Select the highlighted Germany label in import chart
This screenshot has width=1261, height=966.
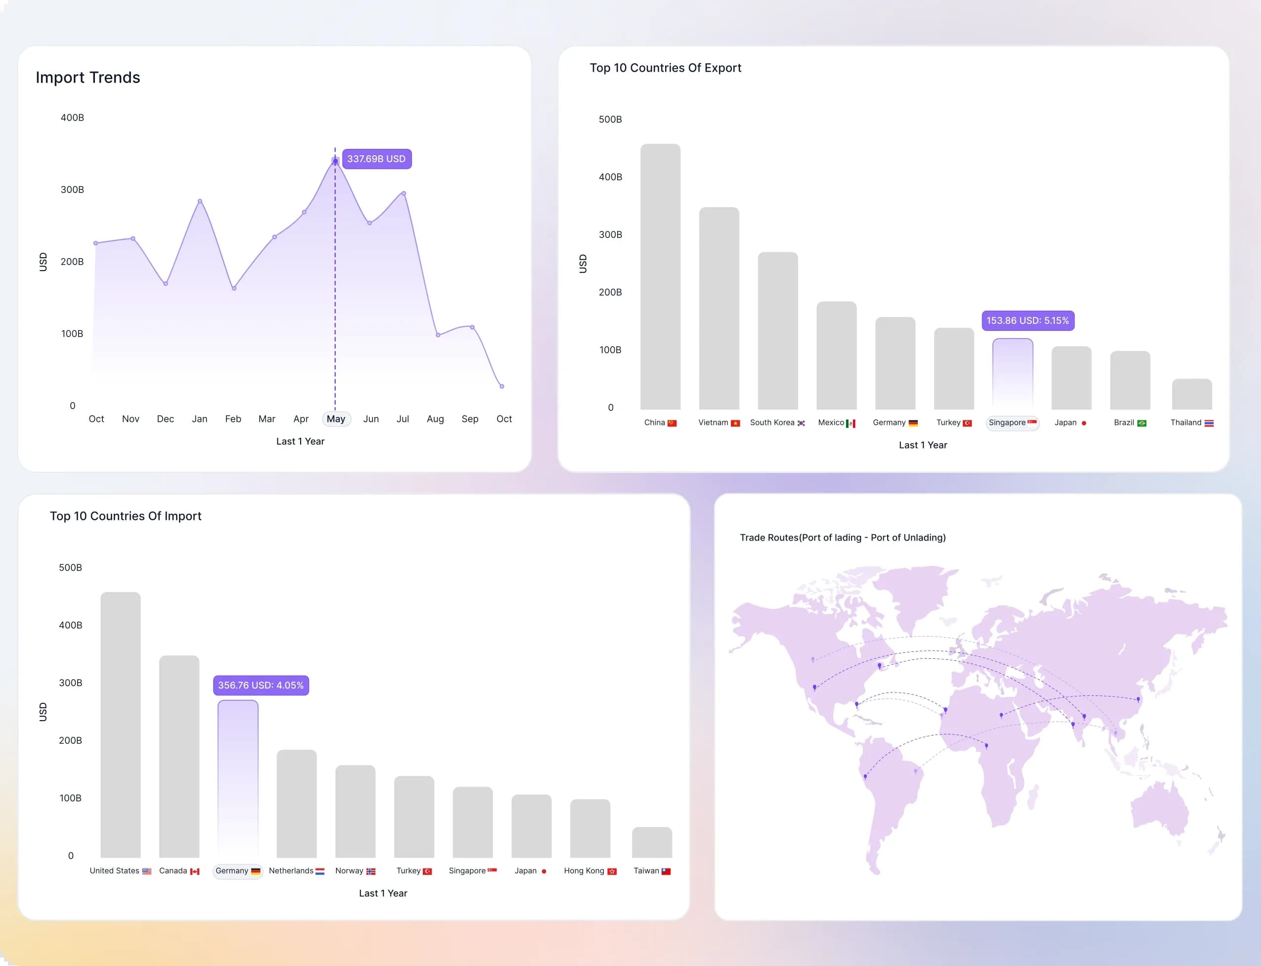[237, 871]
